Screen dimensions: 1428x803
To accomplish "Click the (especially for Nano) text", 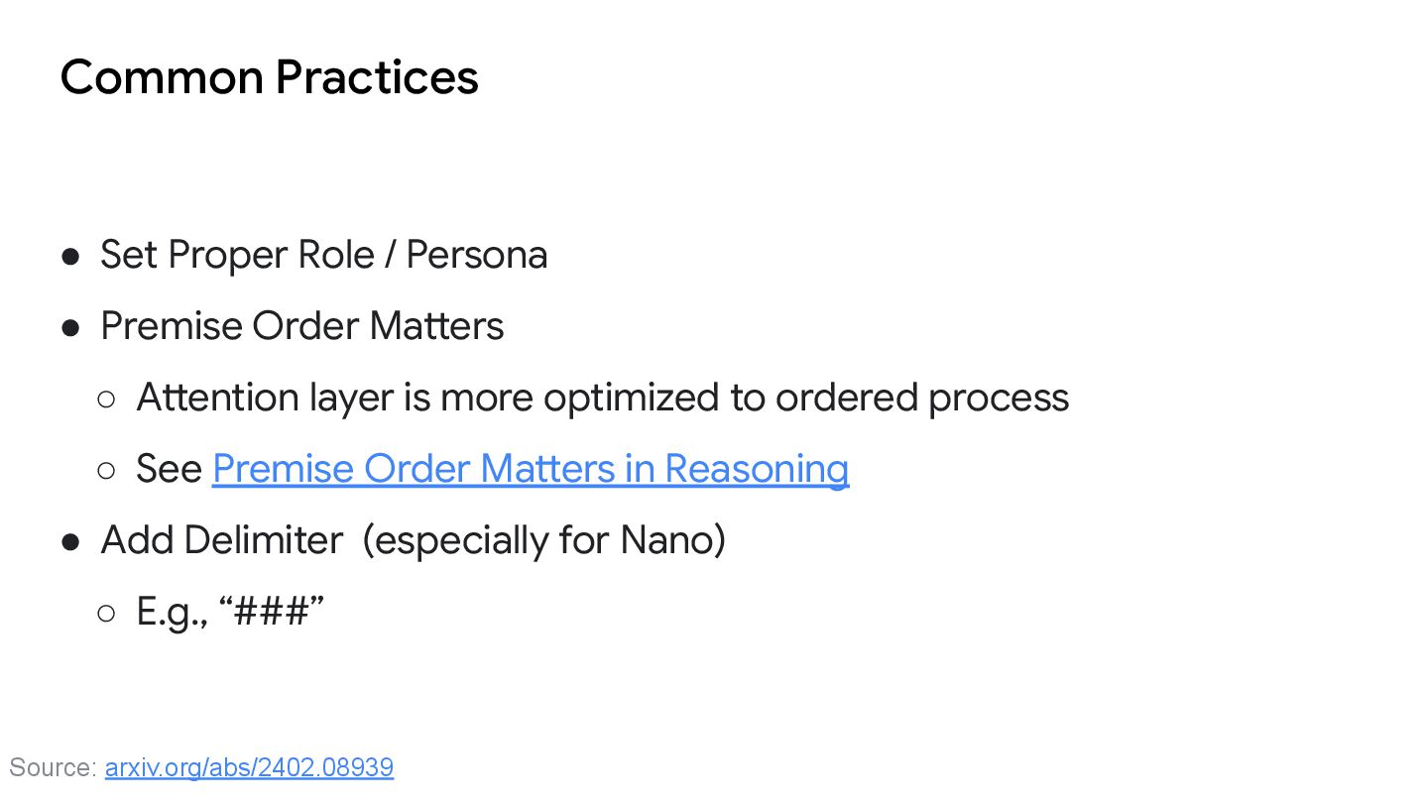I will 543,540.
